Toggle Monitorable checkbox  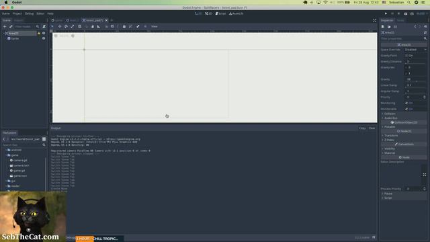tap(406, 109)
